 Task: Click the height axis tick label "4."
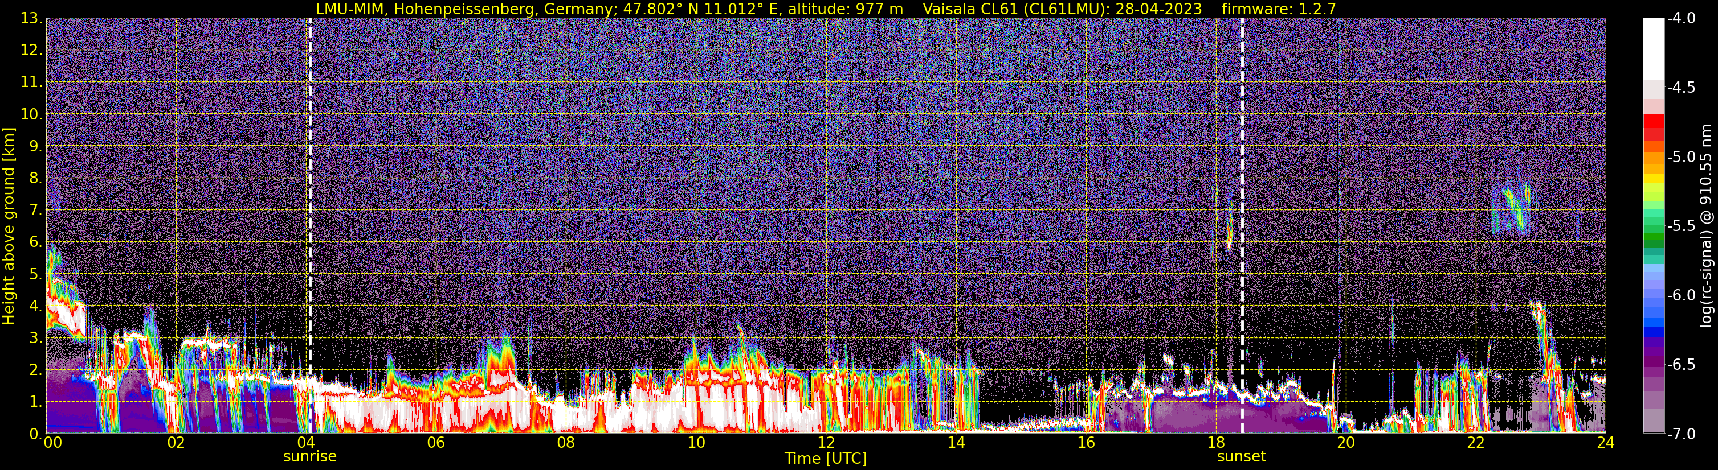[x=36, y=306]
